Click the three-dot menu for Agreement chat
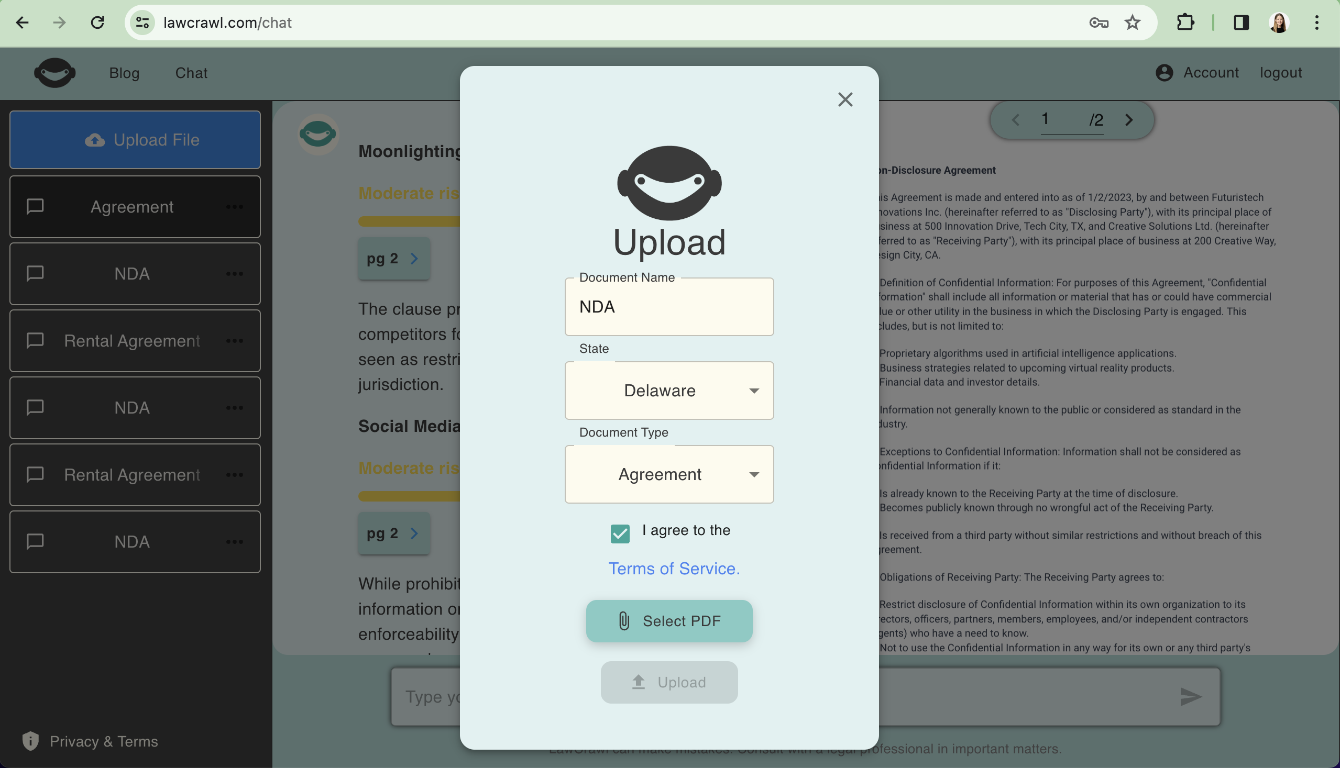The image size is (1340, 768). (x=234, y=207)
